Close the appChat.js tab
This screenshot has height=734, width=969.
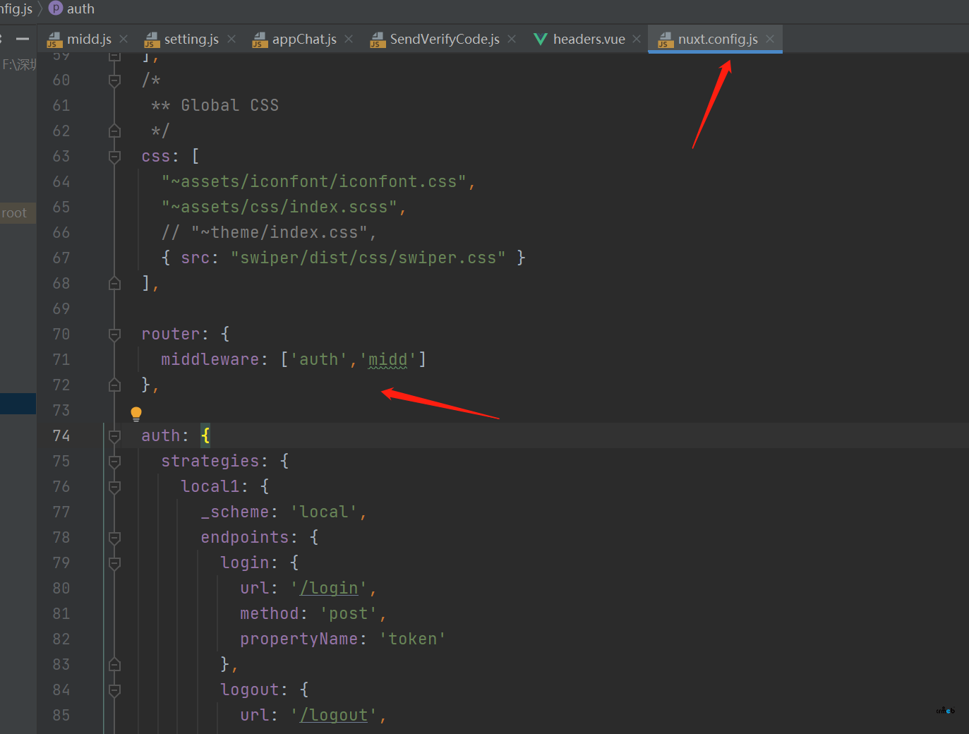[349, 39]
